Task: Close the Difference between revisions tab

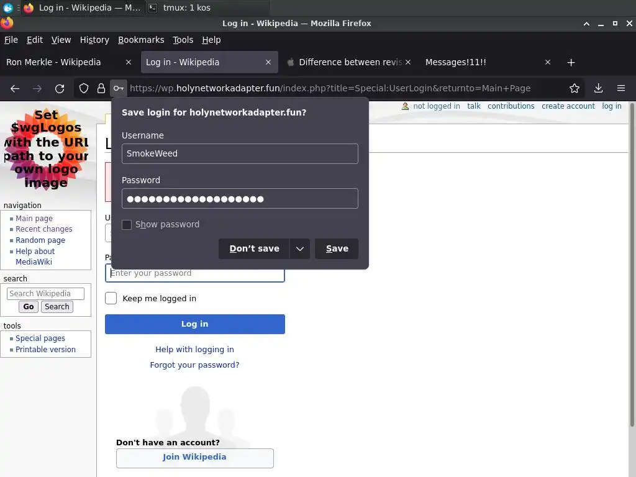Action: tap(408, 62)
